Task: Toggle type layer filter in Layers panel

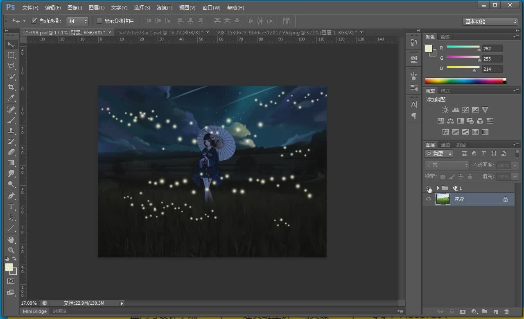Action: pyautogui.click(x=484, y=154)
